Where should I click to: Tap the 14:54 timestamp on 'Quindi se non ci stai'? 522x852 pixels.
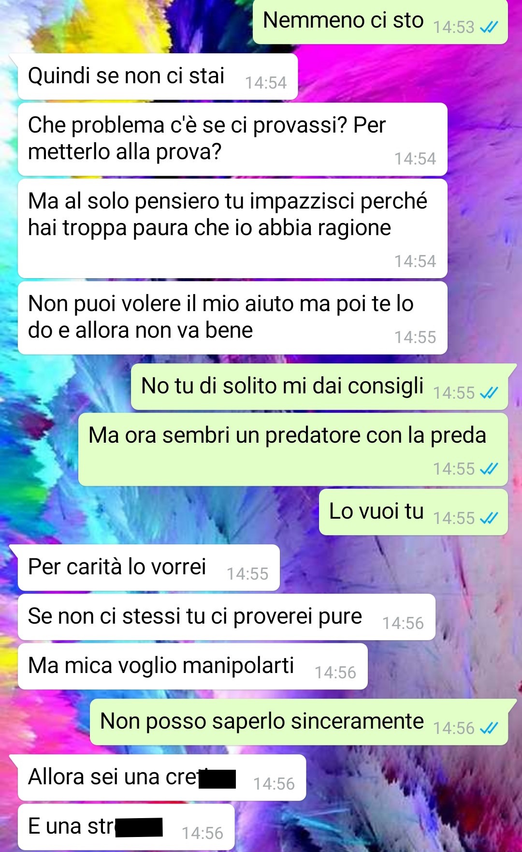click(x=266, y=83)
